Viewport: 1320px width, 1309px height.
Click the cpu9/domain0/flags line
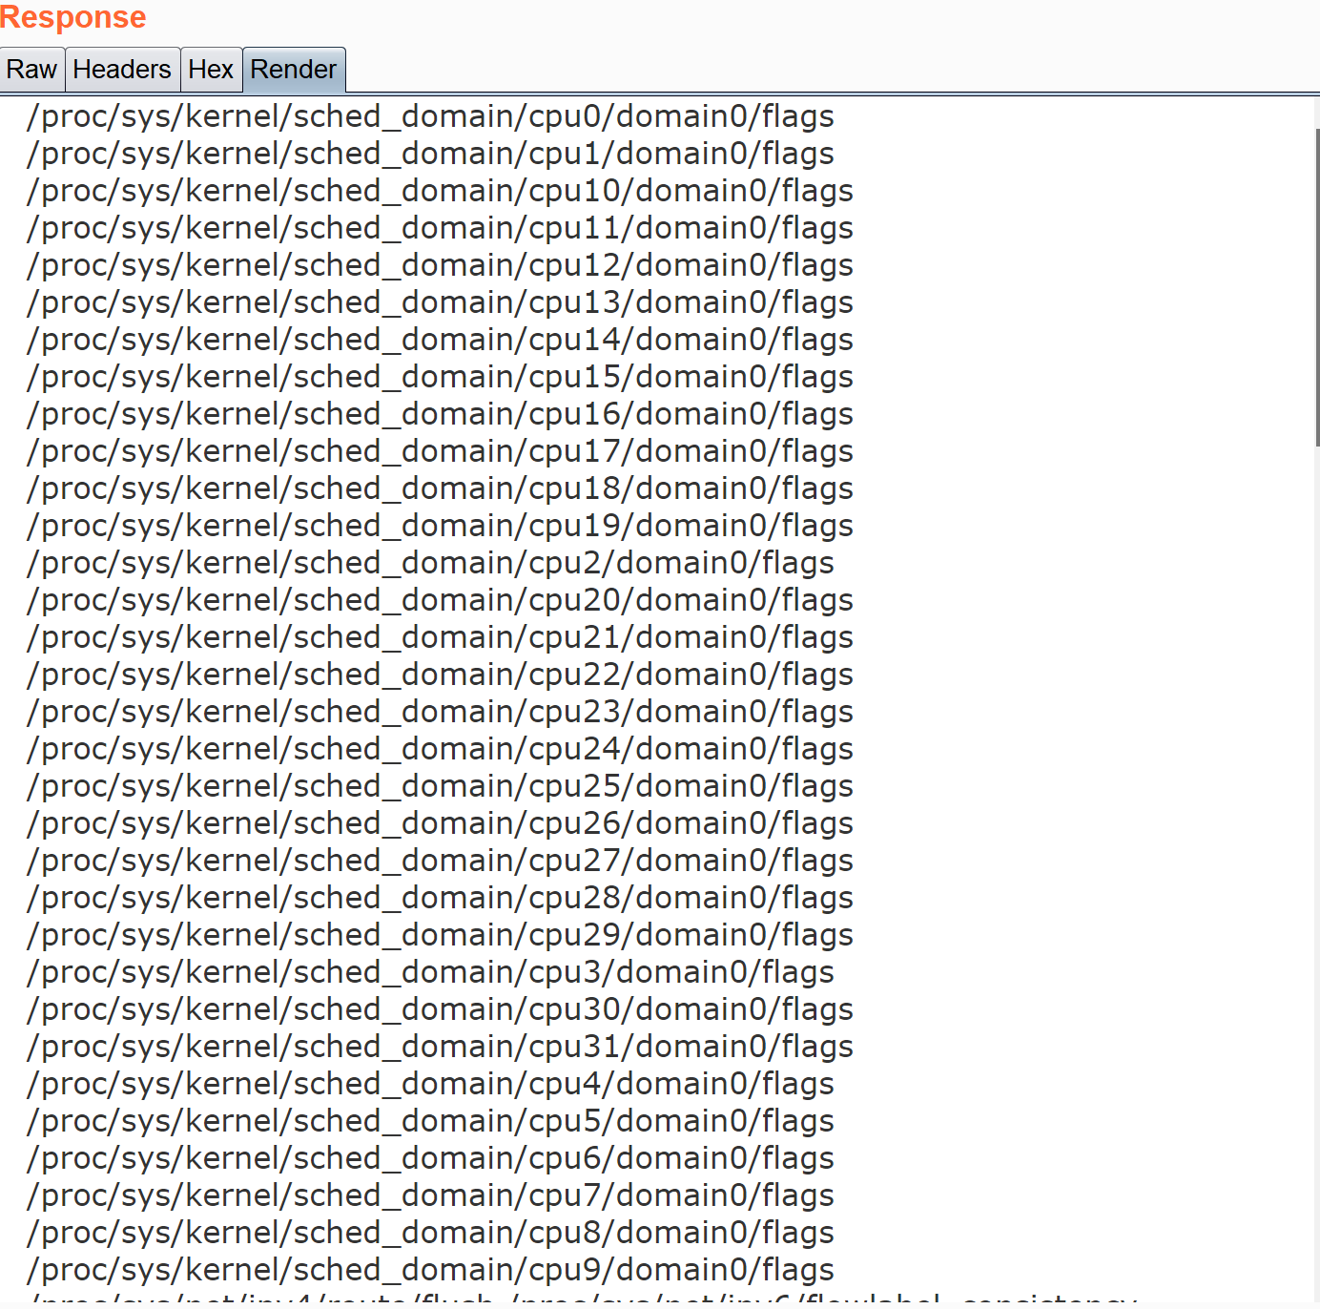(x=430, y=1270)
